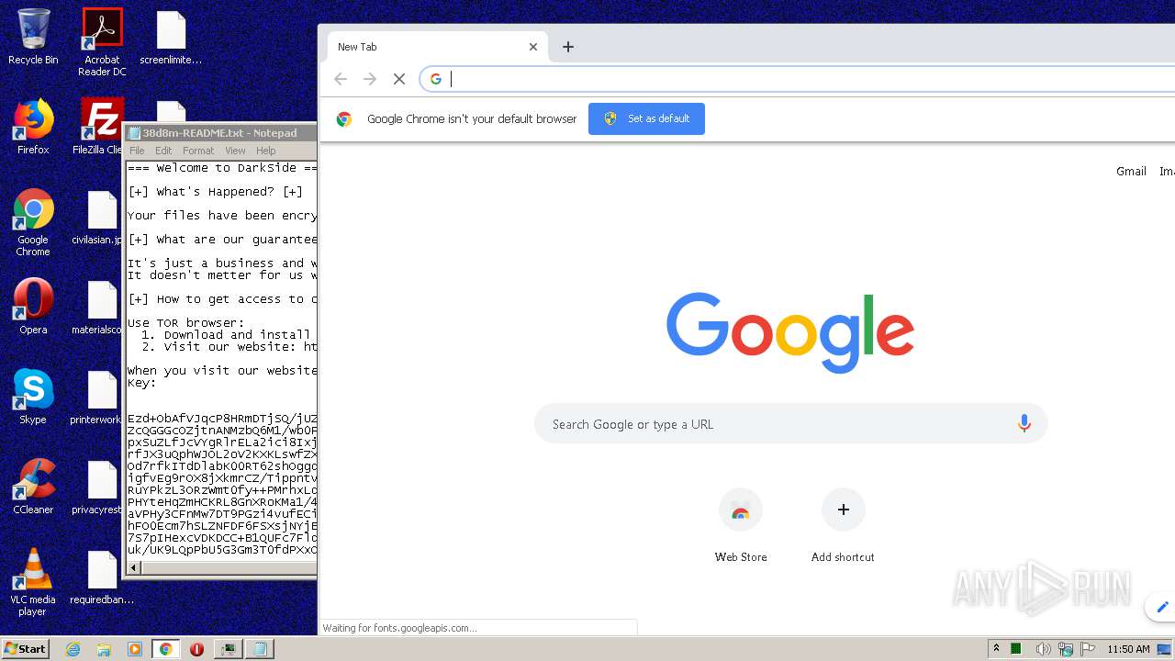Start voice search with microphone icon
The image size is (1175, 661).
1024,424
